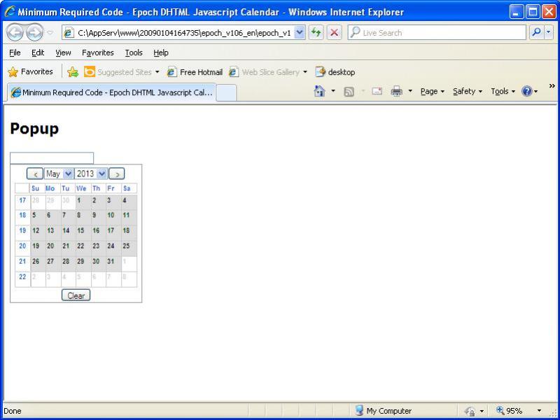560x420 pixels.
Task: Open Web Slice Gallery link
Action: tap(268, 72)
